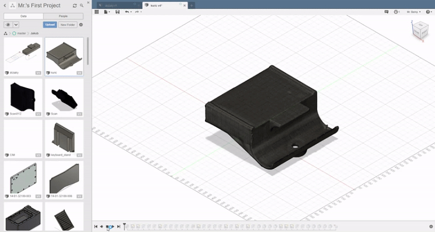Refresh the project data panel
Viewport: 435px width, 232px height.
(x=75, y=5)
